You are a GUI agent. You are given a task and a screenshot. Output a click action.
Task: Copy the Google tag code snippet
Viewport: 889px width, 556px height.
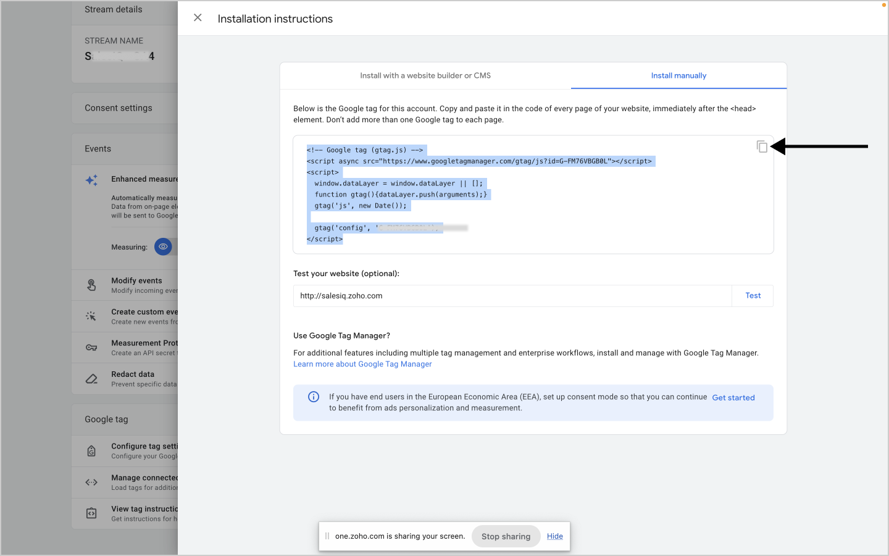pyautogui.click(x=762, y=146)
